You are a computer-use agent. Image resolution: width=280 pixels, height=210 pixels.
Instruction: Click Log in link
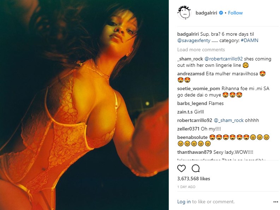(184, 202)
